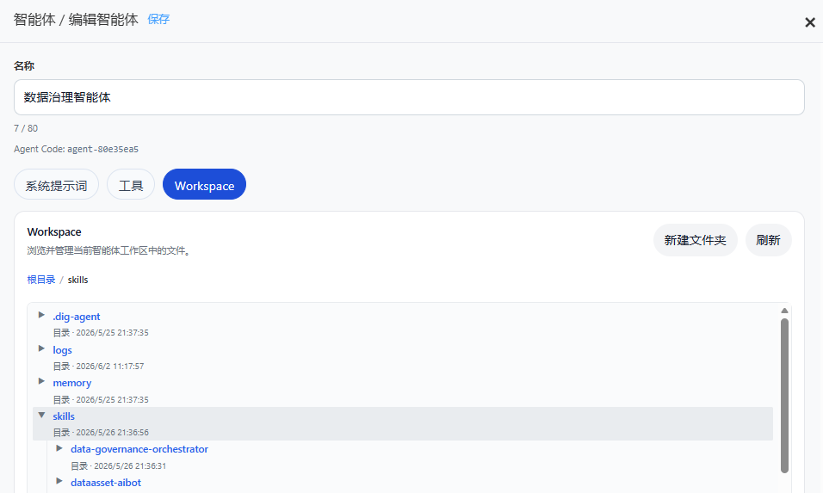The image size is (823, 493).
Task: Click the 7 / 80 character counter
Action: [x=26, y=128]
